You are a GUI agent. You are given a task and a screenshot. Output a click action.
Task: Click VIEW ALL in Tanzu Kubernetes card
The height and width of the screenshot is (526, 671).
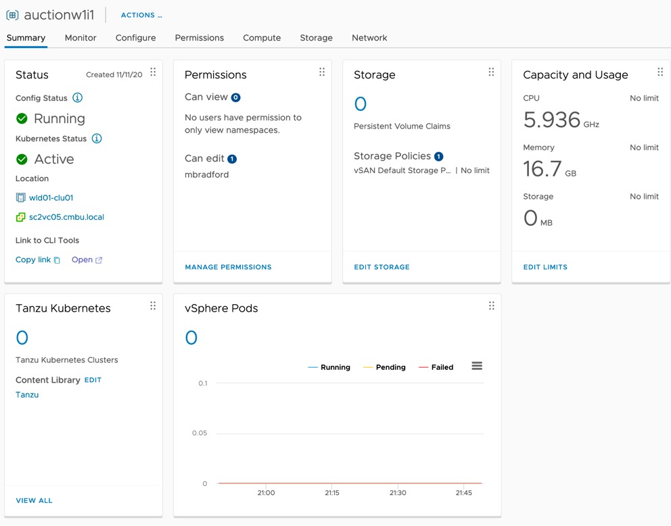[x=34, y=500]
